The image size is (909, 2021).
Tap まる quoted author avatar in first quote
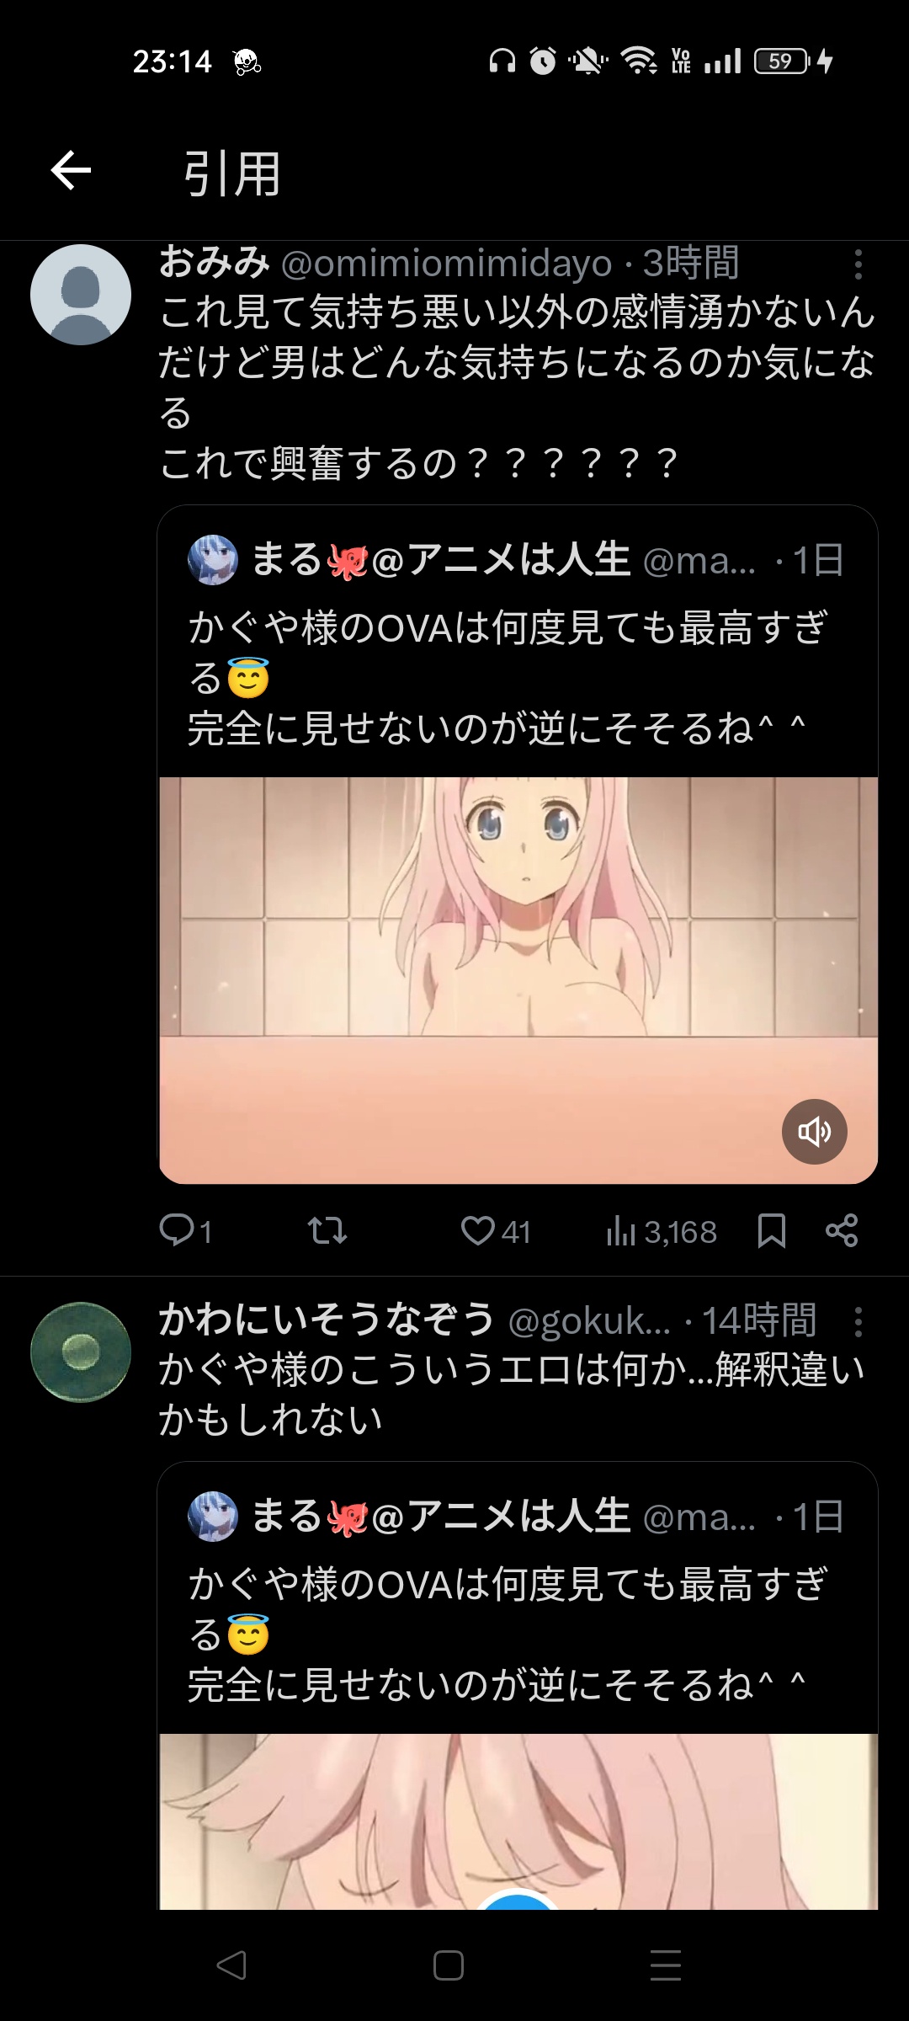click(213, 560)
